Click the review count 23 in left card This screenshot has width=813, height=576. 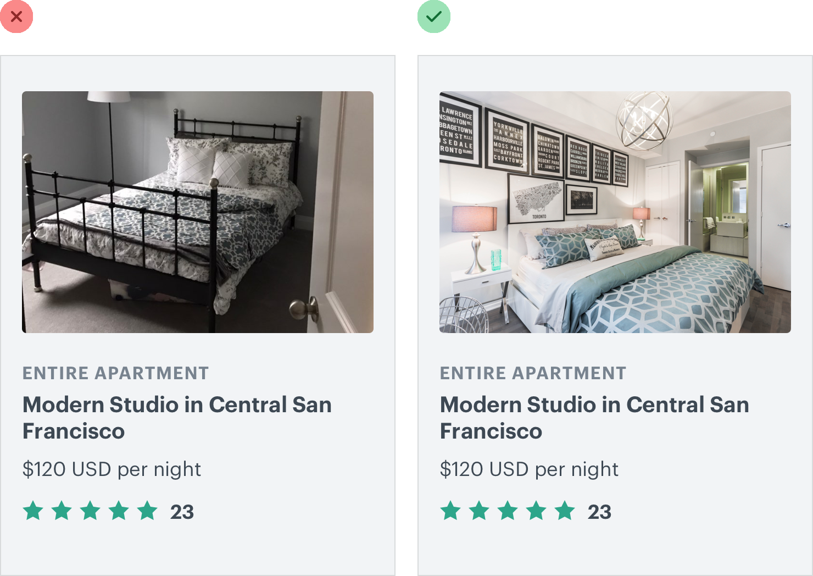[x=182, y=512]
